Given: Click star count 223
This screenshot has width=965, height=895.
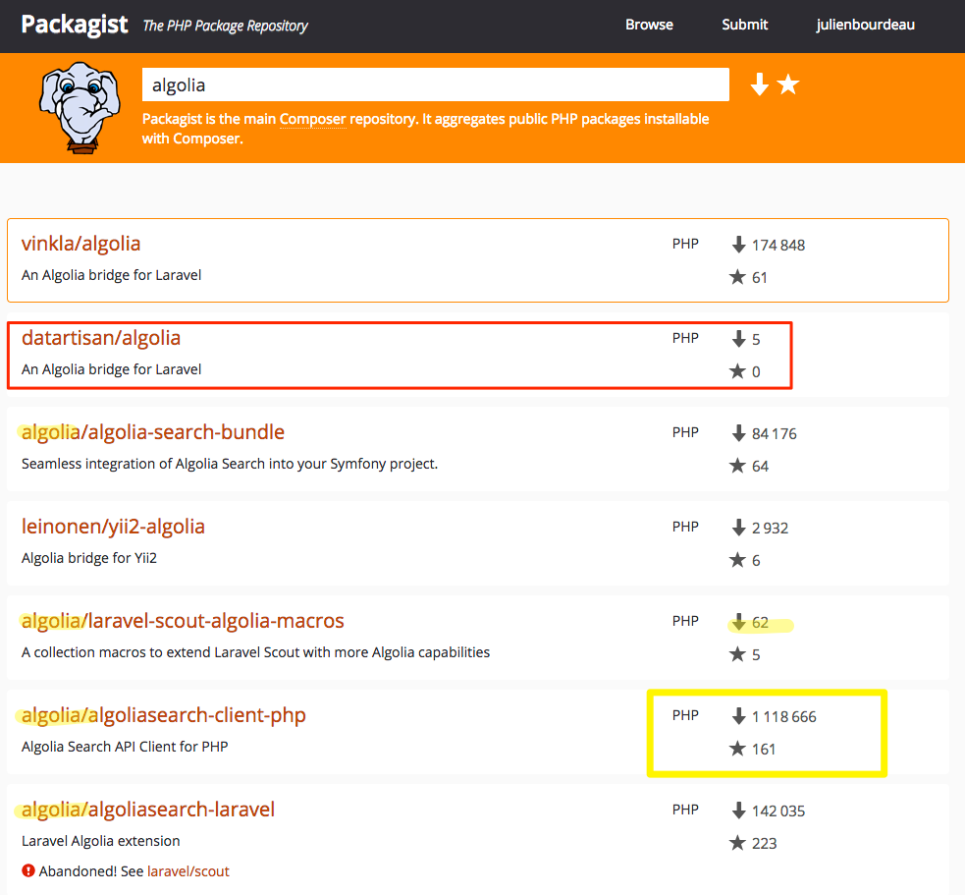Looking at the screenshot, I should [x=765, y=843].
